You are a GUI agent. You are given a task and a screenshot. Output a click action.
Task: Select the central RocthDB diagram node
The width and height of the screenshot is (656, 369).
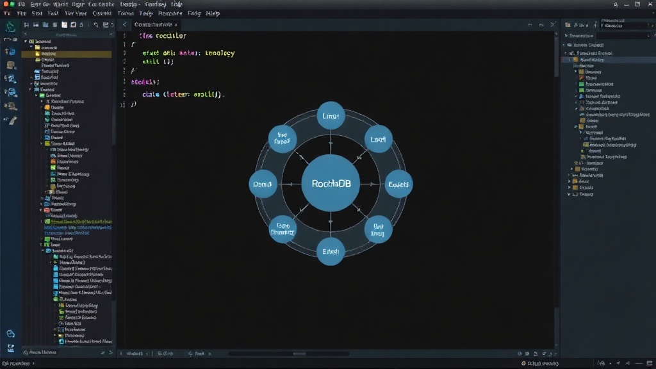coord(331,183)
